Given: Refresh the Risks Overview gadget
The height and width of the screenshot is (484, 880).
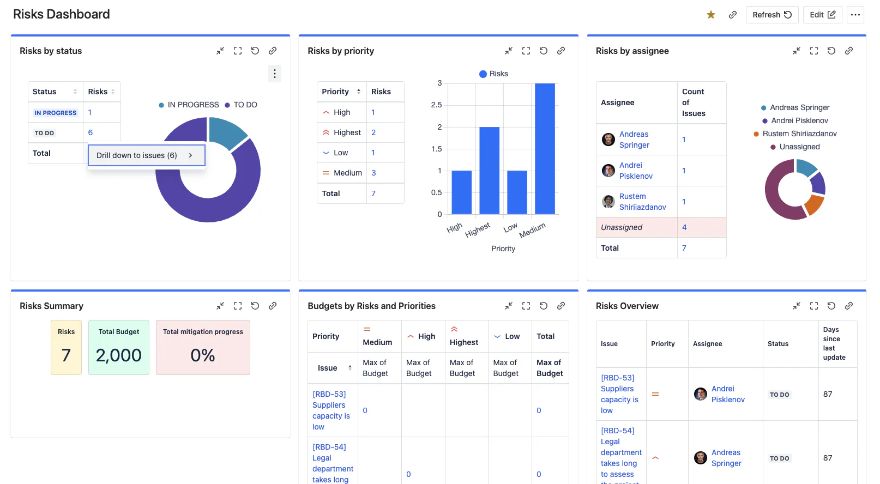Looking at the screenshot, I should tap(831, 306).
